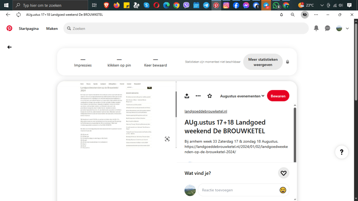Viewport: 358px width, 201px height.
Task: Click window back arrow in title bar
Action: point(8,14)
